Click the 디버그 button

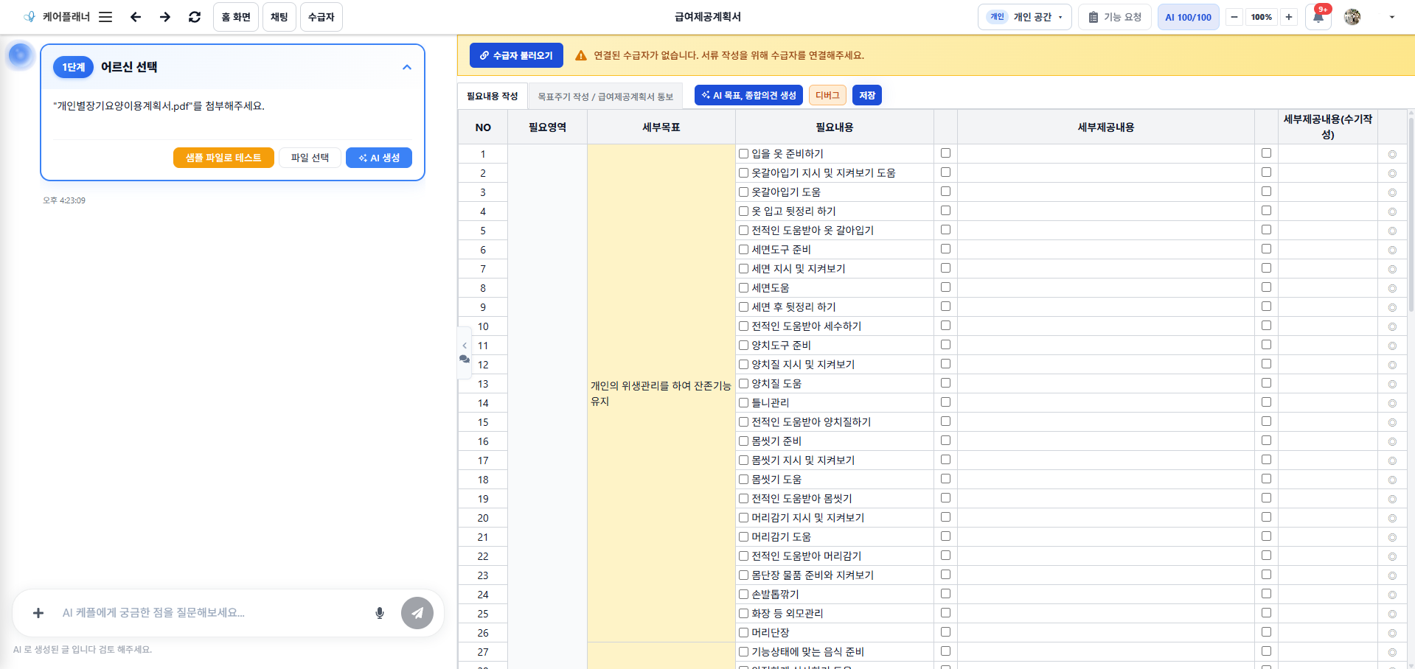[827, 95]
